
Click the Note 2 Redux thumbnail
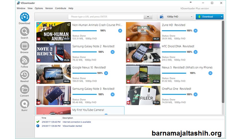[x=54, y=53]
